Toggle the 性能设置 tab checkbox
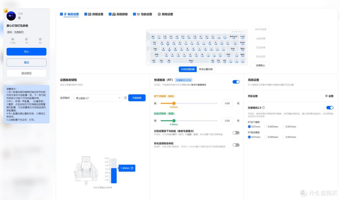This screenshot has height=200, width=340. (134, 14)
